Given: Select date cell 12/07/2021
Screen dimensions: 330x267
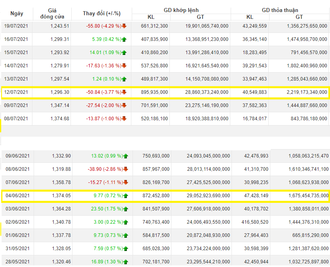Looking at the screenshot, I should pos(16,92).
